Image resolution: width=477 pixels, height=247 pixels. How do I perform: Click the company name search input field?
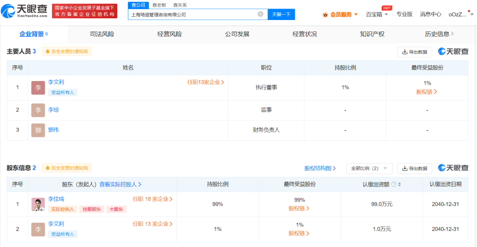193,14
